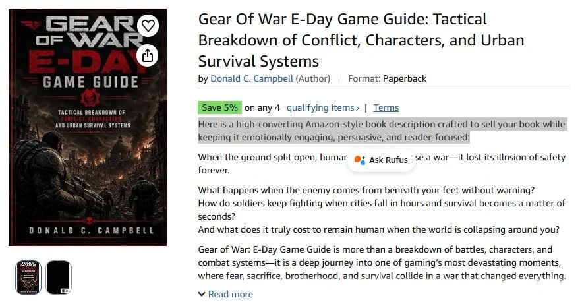Click the Ask Rufus button label
The image size is (580, 302).
point(388,160)
